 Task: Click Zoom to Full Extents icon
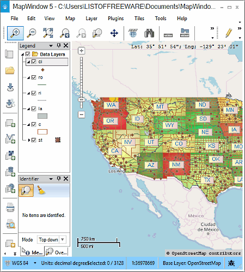[x=48, y=33]
